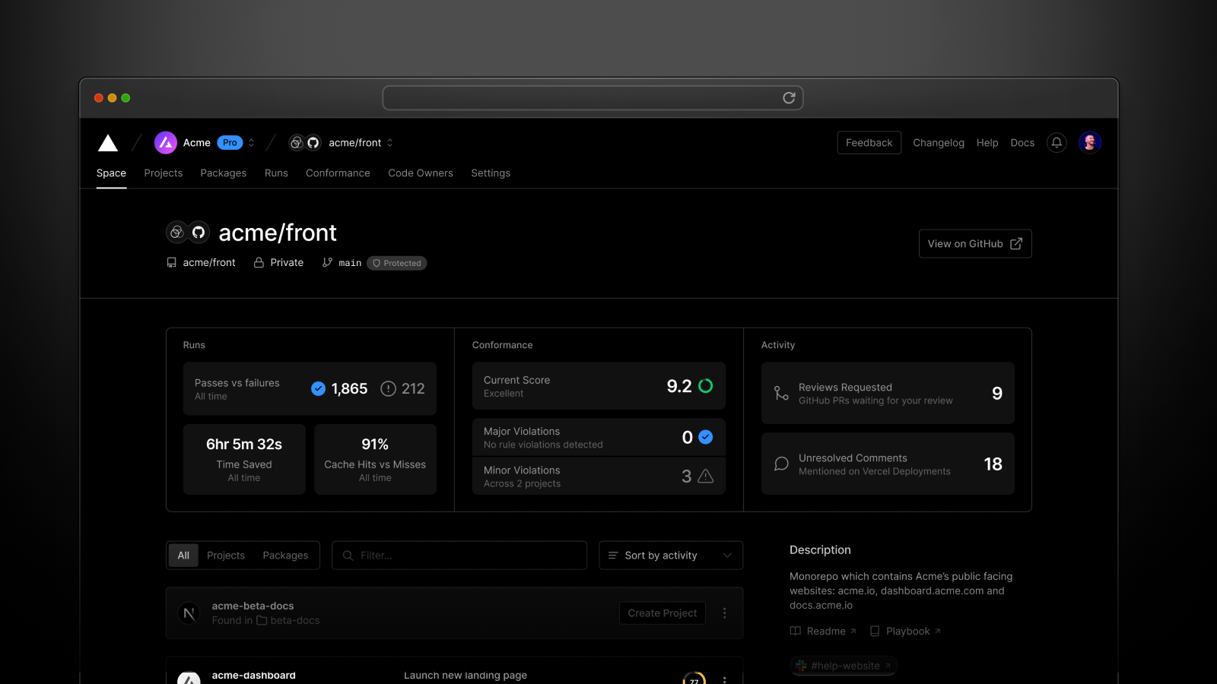Click Create Project for acme-beta-docs
The height and width of the screenshot is (684, 1217).
[x=663, y=613]
